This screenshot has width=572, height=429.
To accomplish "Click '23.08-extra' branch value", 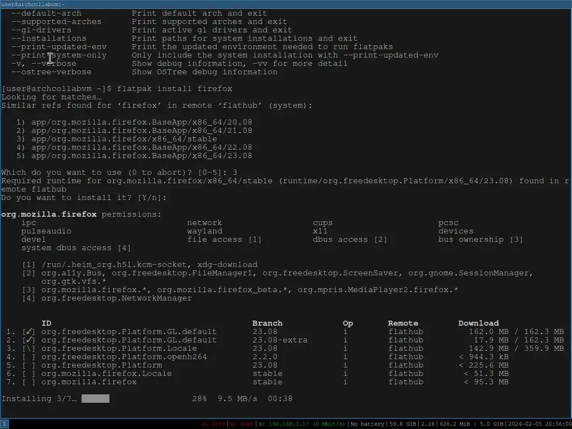I will click(280, 340).
